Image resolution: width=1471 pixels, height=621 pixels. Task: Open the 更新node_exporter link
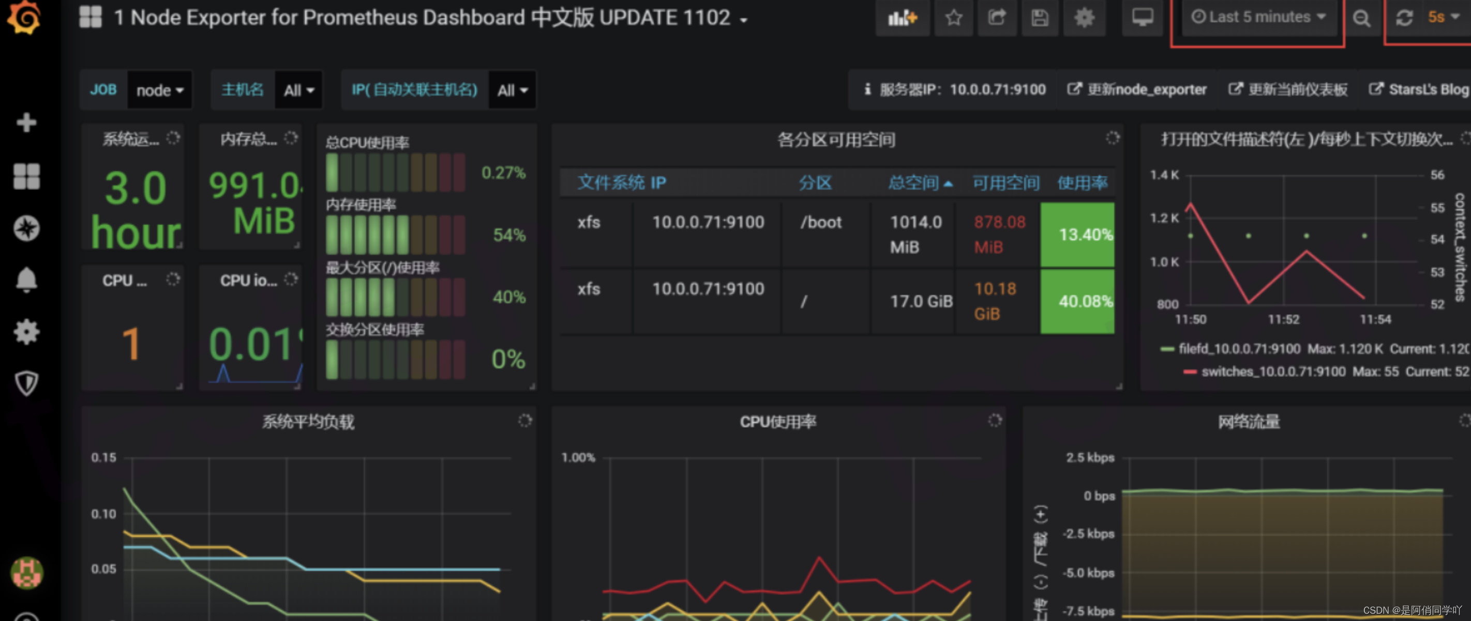[1137, 89]
